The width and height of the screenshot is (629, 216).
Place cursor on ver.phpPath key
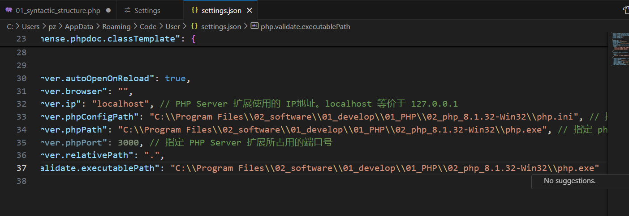pyautogui.click(x=75, y=130)
